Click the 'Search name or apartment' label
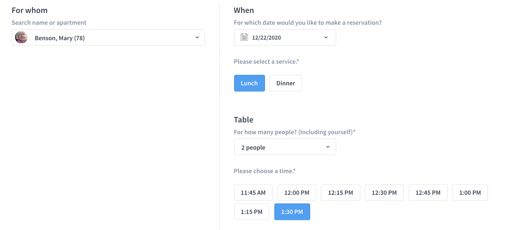 click(x=49, y=23)
